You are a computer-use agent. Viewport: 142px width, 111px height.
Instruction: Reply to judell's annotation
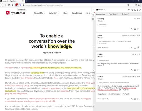(132, 47)
